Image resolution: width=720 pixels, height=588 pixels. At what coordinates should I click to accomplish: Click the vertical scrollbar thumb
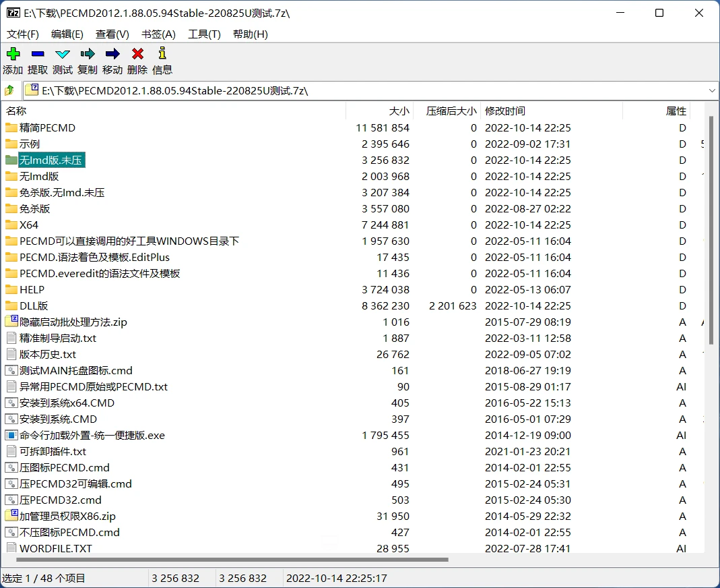[711, 230]
